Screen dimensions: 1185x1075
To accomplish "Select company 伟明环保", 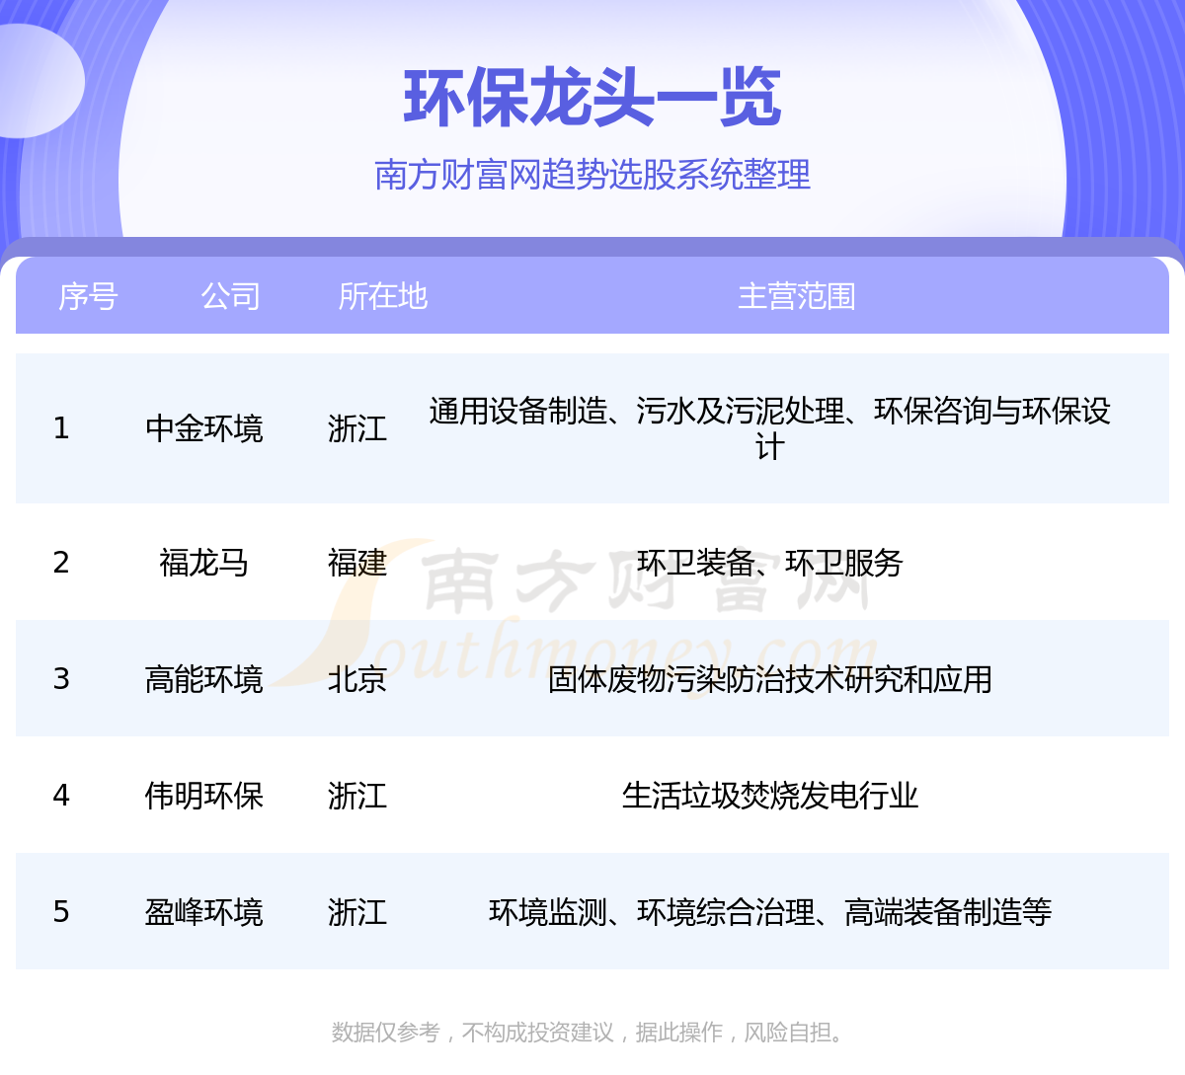I will click(x=204, y=796).
